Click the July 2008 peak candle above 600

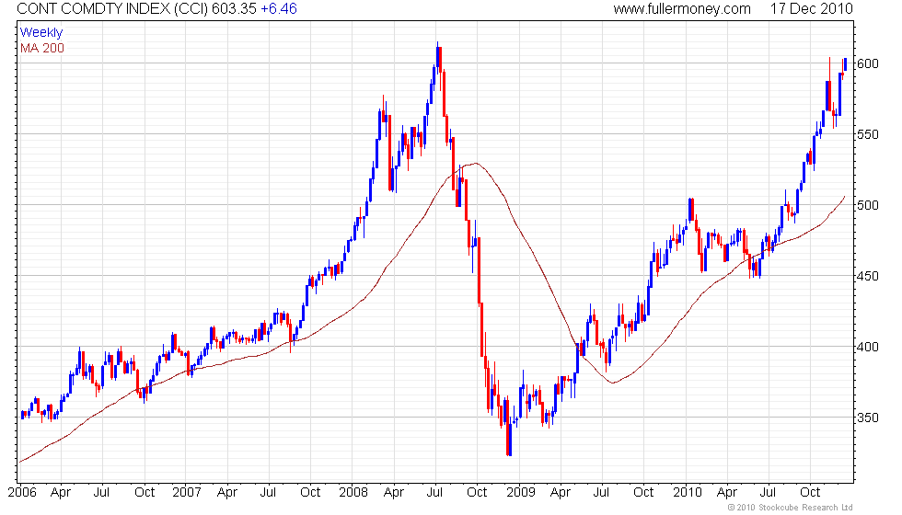tap(439, 57)
